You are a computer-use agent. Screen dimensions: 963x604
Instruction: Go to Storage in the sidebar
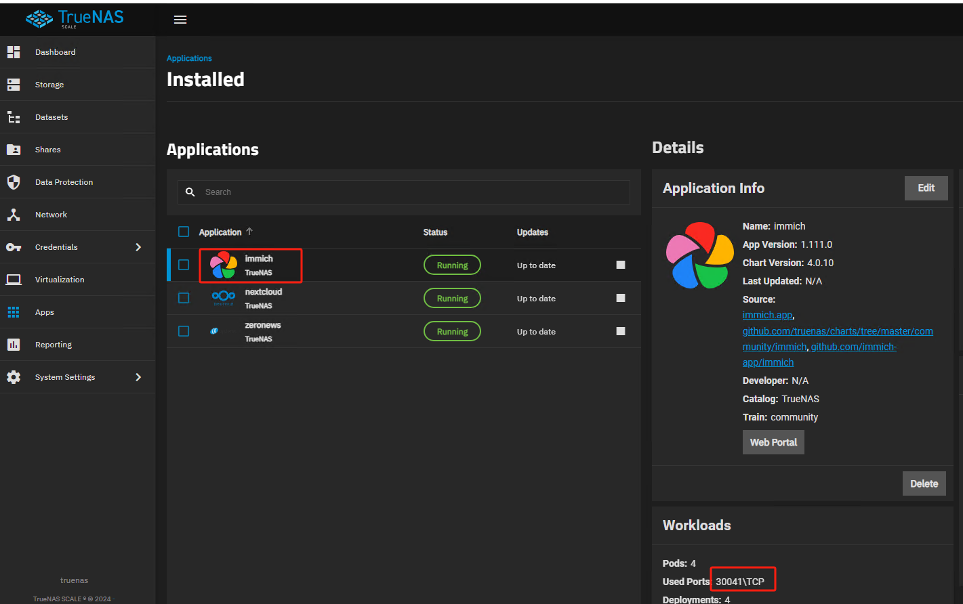77,85
